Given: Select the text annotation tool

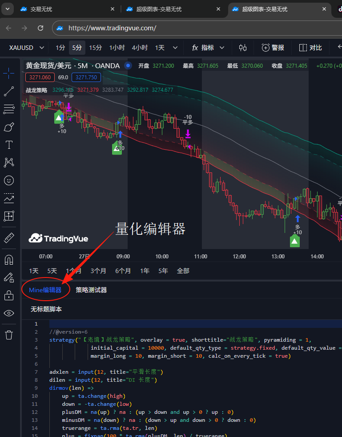Looking at the screenshot, I should [8, 145].
